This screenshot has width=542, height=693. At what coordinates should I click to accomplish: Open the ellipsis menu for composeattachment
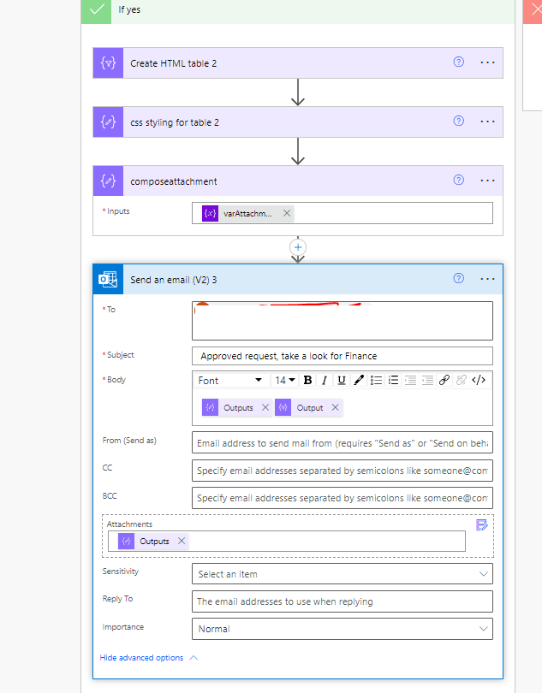(487, 181)
